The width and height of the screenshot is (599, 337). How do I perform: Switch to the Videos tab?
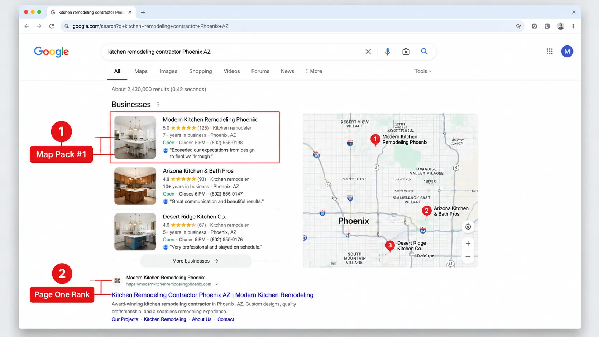click(232, 71)
